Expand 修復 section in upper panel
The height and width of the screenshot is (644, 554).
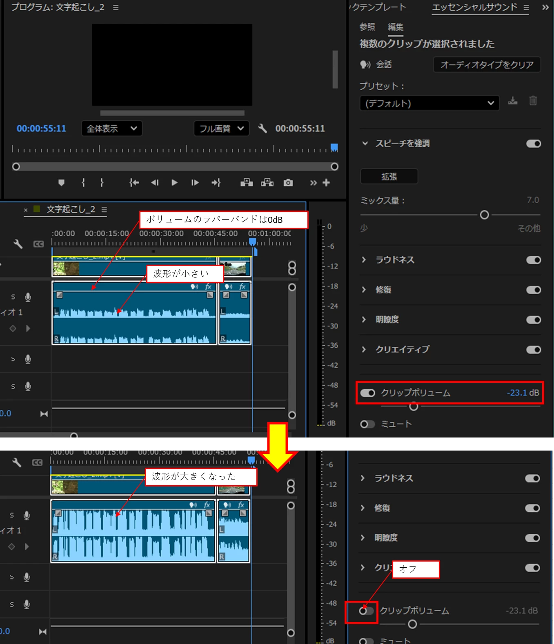click(x=364, y=289)
